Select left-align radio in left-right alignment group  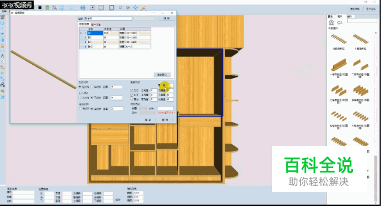(x=80, y=87)
